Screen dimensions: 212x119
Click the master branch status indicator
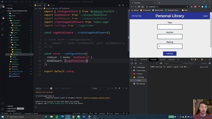click(x=5, y=113)
